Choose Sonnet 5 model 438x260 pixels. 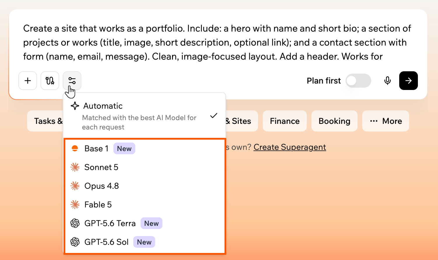(x=144, y=167)
